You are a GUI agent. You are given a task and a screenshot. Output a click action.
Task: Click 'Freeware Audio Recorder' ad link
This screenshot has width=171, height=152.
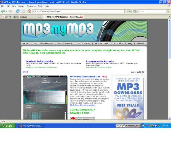pos(100,61)
